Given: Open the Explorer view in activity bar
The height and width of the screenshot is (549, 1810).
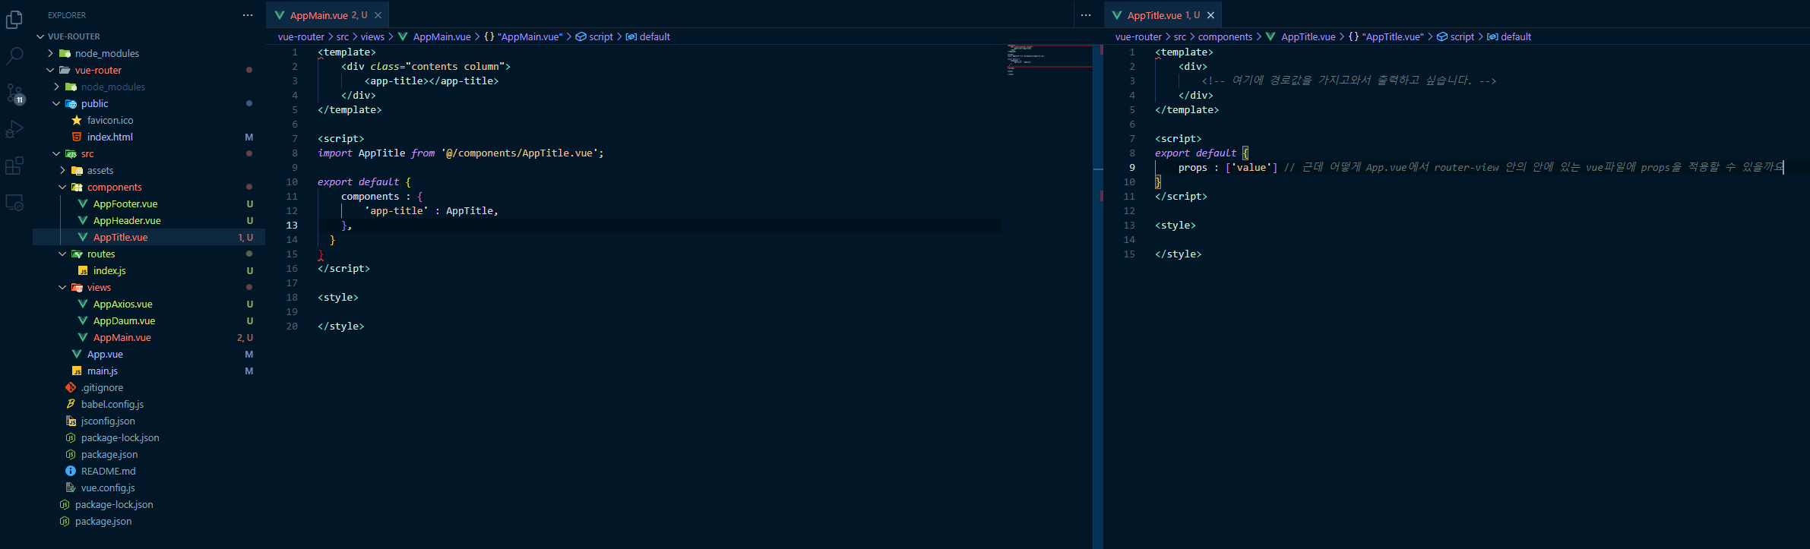Looking at the screenshot, I should click(x=14, y=19).
